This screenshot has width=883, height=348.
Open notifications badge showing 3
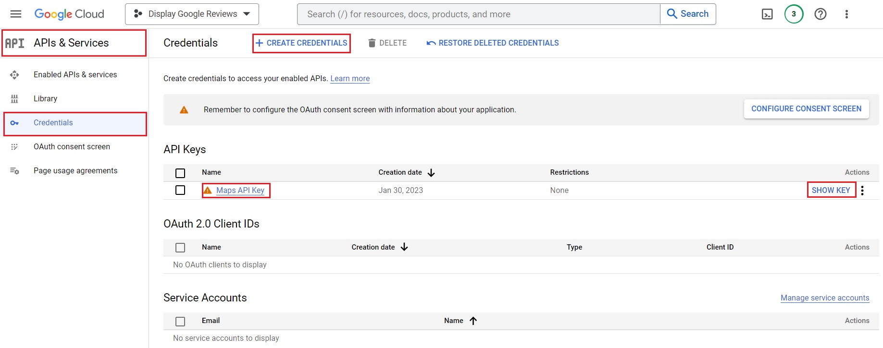point(794,14)
